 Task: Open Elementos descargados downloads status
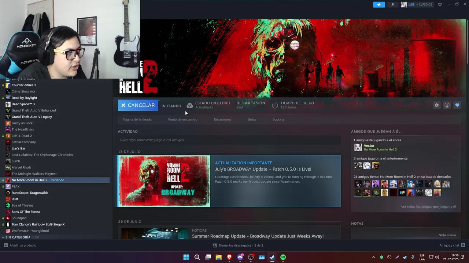(238, 245)
